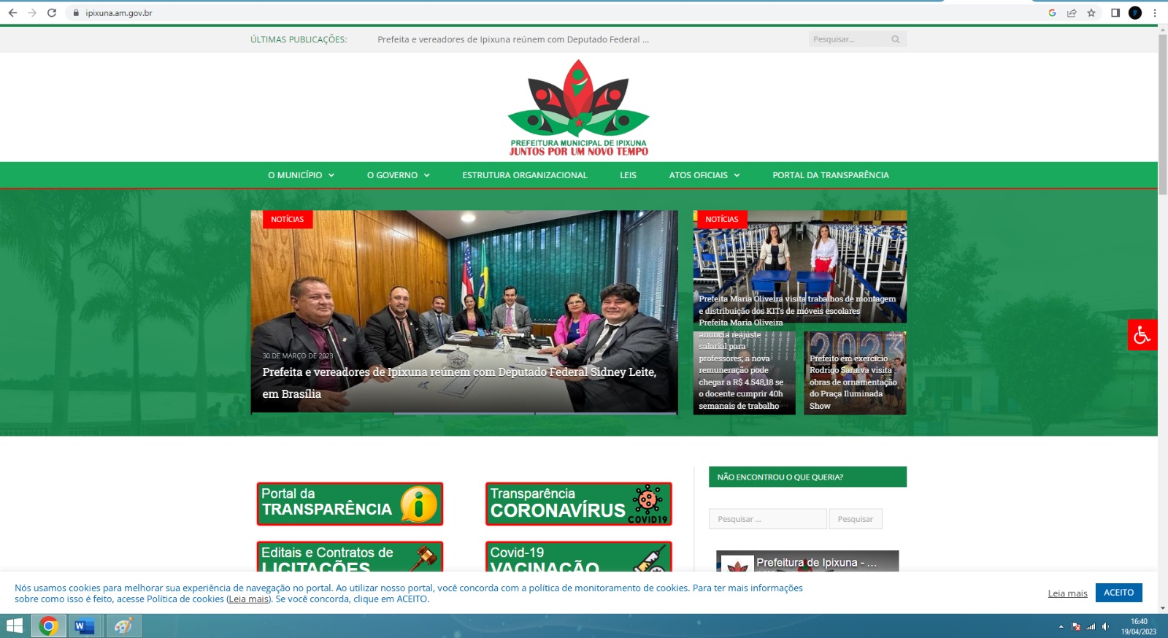The image size is (1168, 638).
Task: Open the Leis menu item
Action: point(628,175)
